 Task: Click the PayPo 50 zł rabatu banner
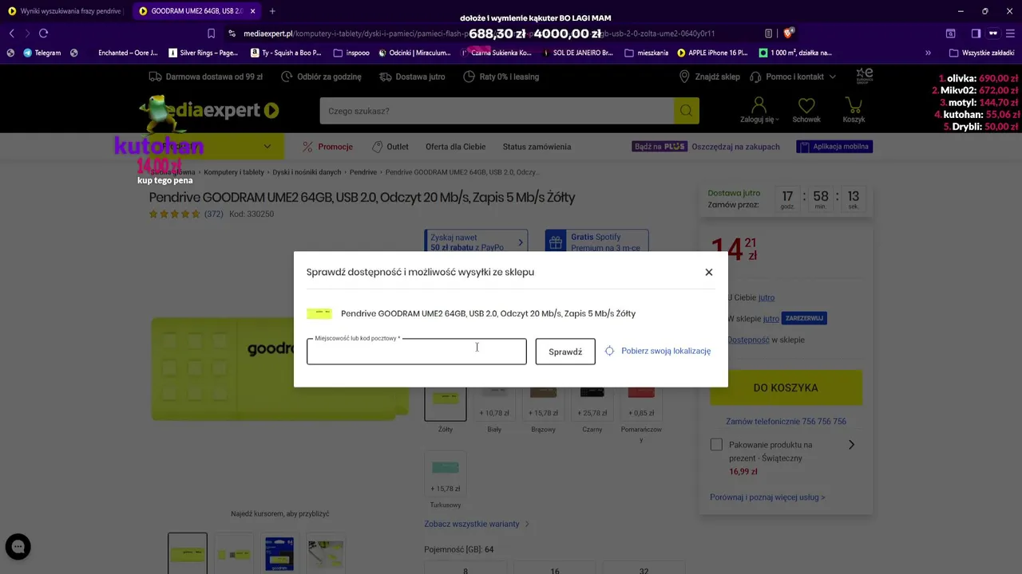476,242
